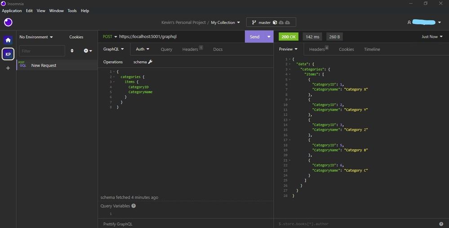
Task: Click the master branch button
Action: coord(271,22)
